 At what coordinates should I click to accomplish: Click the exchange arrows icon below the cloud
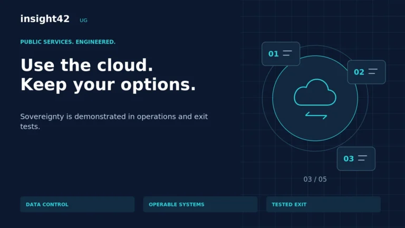[x=316, y=115]
